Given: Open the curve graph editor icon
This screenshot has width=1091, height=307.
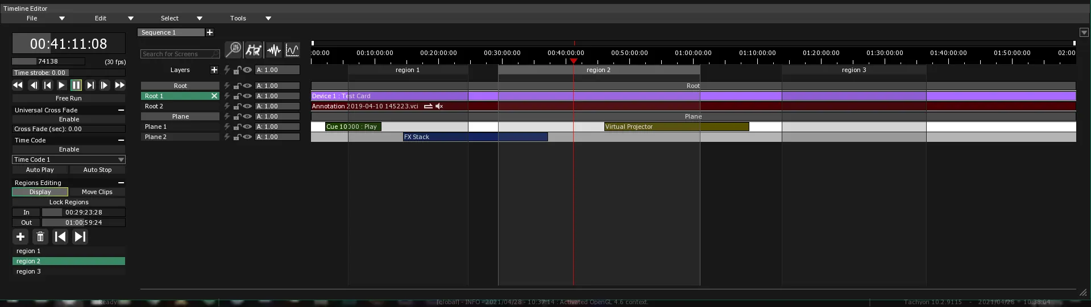Looking at the screenshot, I should click(292, 50).
